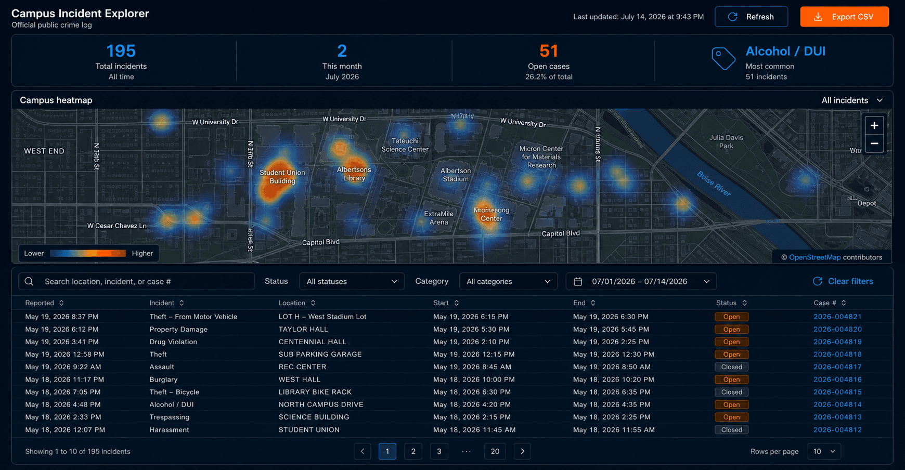The width and height of the screenshot is (905, 470).
Task: Sort by Reported column
Action: (45, 303)
